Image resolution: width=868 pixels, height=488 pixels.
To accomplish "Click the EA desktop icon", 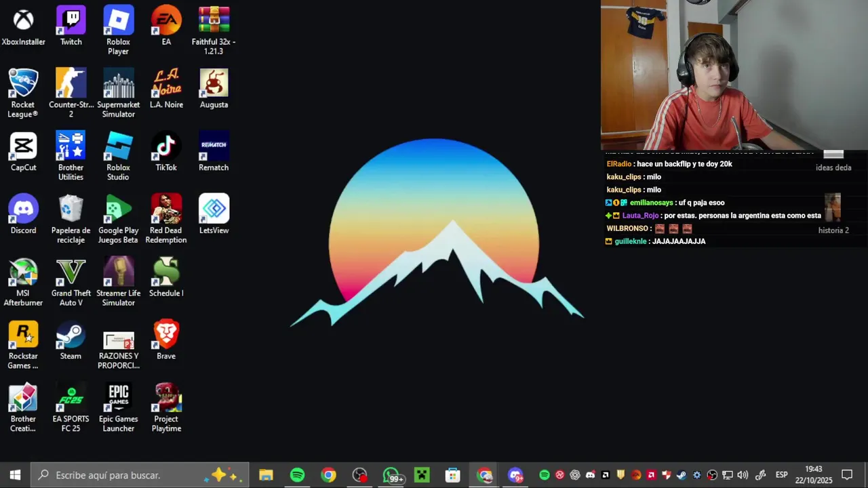I will click(166, 26).
